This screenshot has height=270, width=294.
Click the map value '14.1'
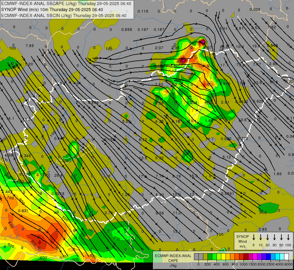10,118
